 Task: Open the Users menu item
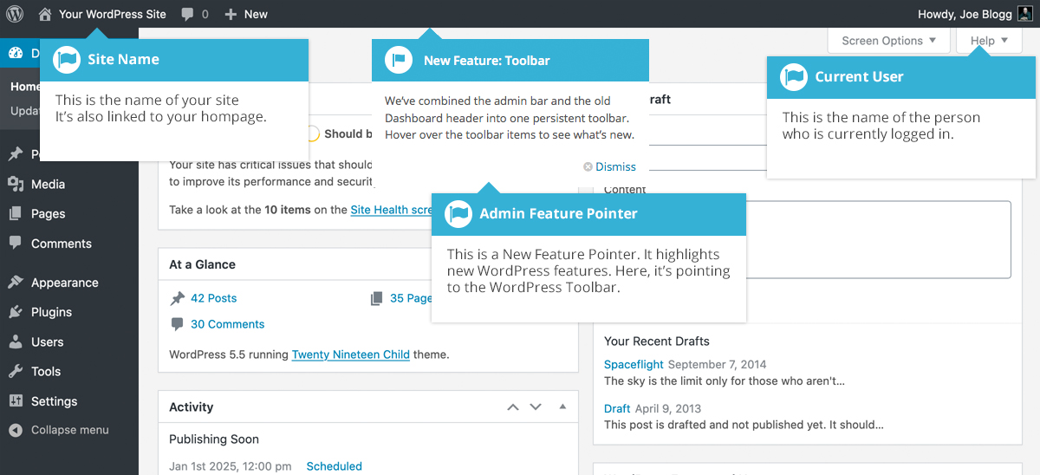[47, 342]
